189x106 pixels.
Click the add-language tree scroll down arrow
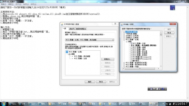pos(161,66)
